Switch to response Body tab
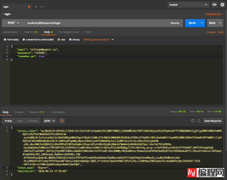The width and height of the screenshot is (227, 180). (x=6, y=112)
